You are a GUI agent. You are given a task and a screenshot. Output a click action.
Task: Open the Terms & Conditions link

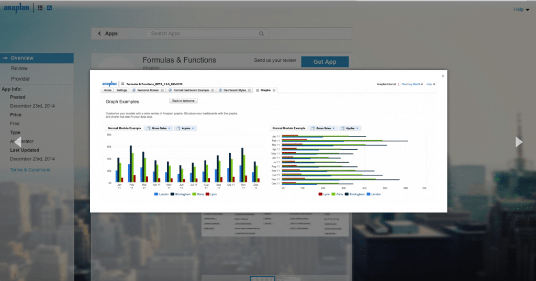tap(30, 170)
